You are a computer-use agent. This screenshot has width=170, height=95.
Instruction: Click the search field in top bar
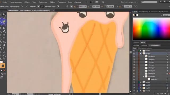click(149, 2)
